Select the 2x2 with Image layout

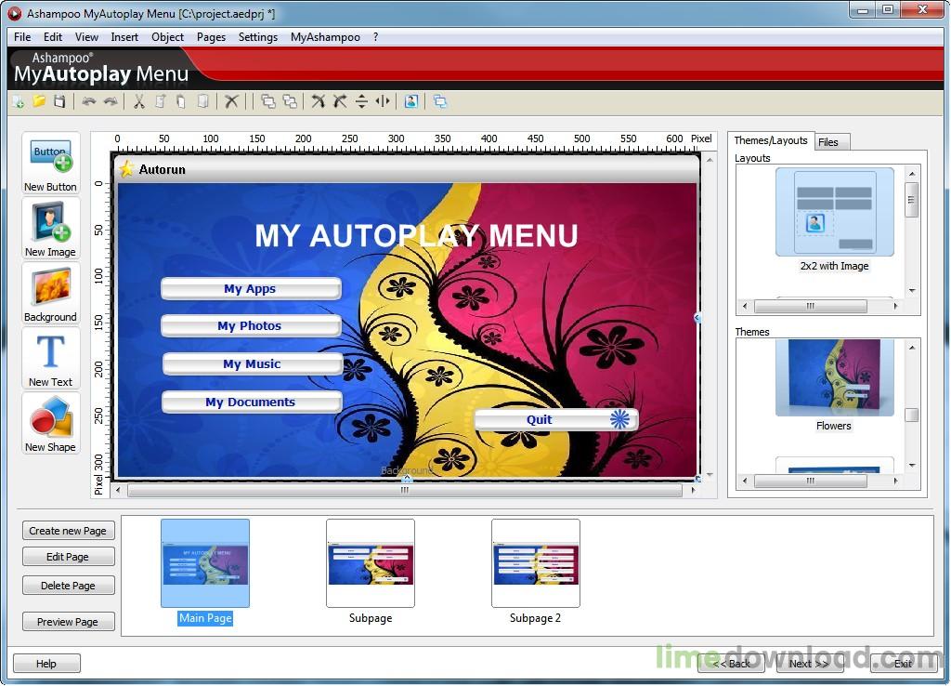(833, 212)
